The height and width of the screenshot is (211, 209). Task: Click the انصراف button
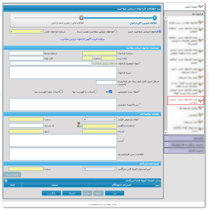click(x=72, y=193)
